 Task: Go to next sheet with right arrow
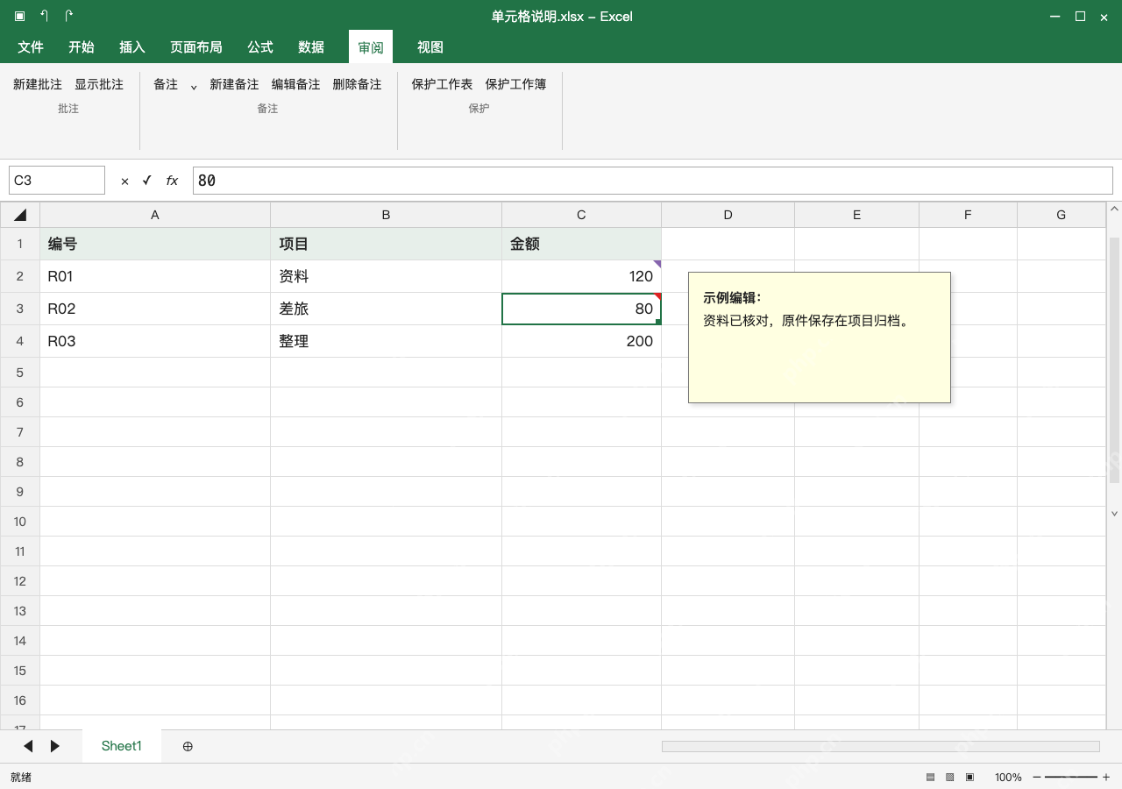pyautogui.click(x=55, y=746)
